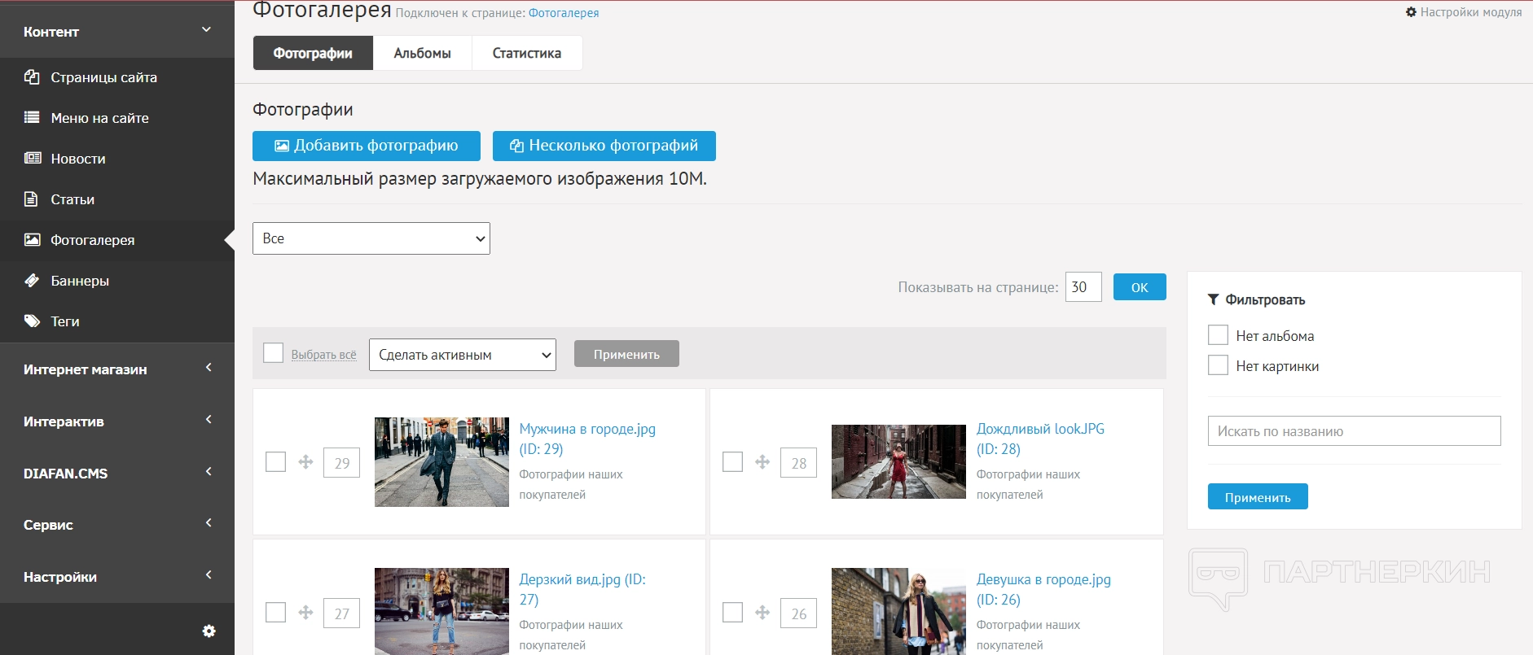Image resolution: width=1533 pixels, height=655 pixels.
Task: Click Добавить фотографию button
Action: point(367,146)
